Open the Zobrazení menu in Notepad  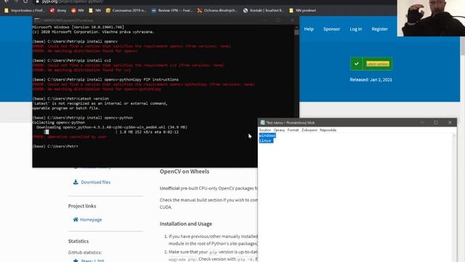pos(310,130)
